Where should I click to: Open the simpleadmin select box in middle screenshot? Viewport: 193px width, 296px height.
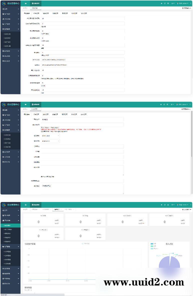50,141
